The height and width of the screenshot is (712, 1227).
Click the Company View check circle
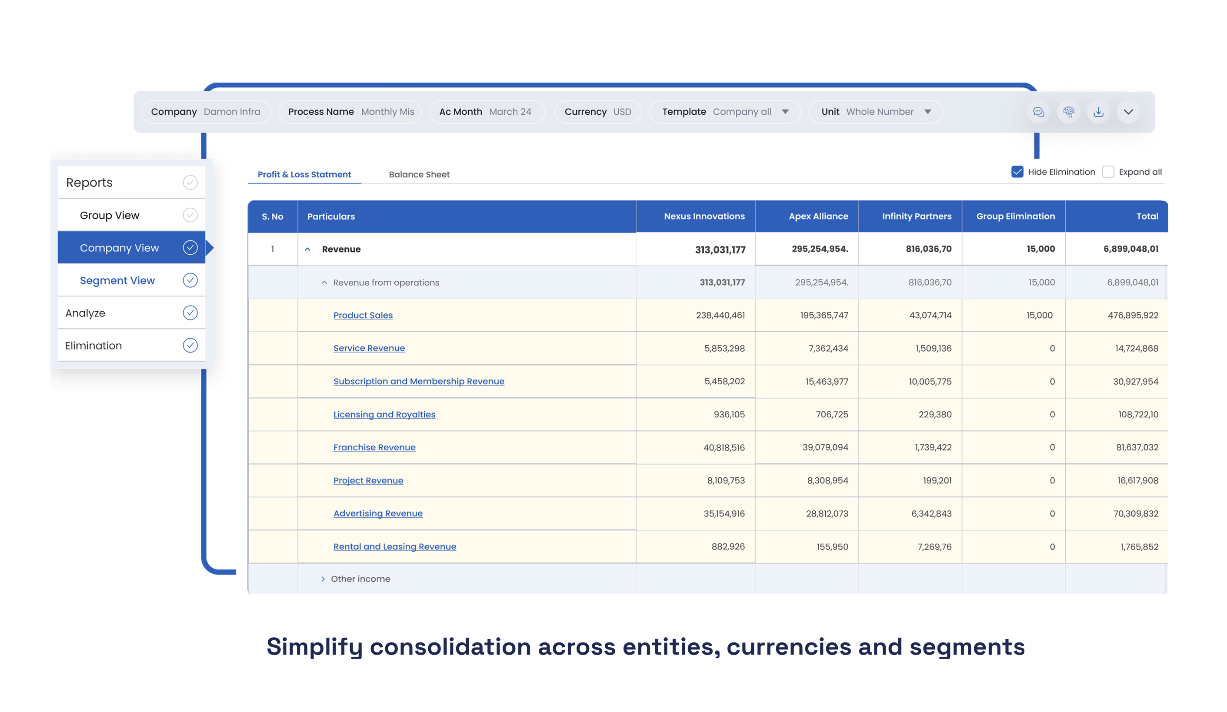[190, 248]
